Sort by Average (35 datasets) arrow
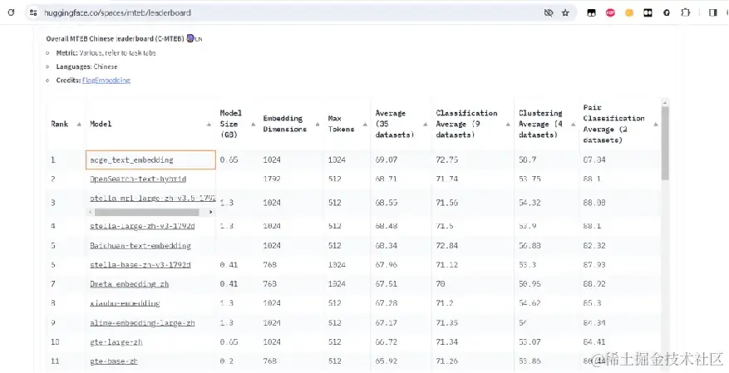 click(x=426, y=125)
